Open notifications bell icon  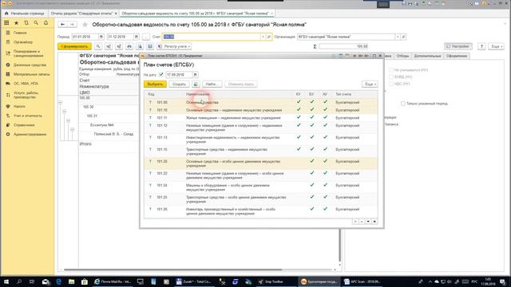coord(46,23)
